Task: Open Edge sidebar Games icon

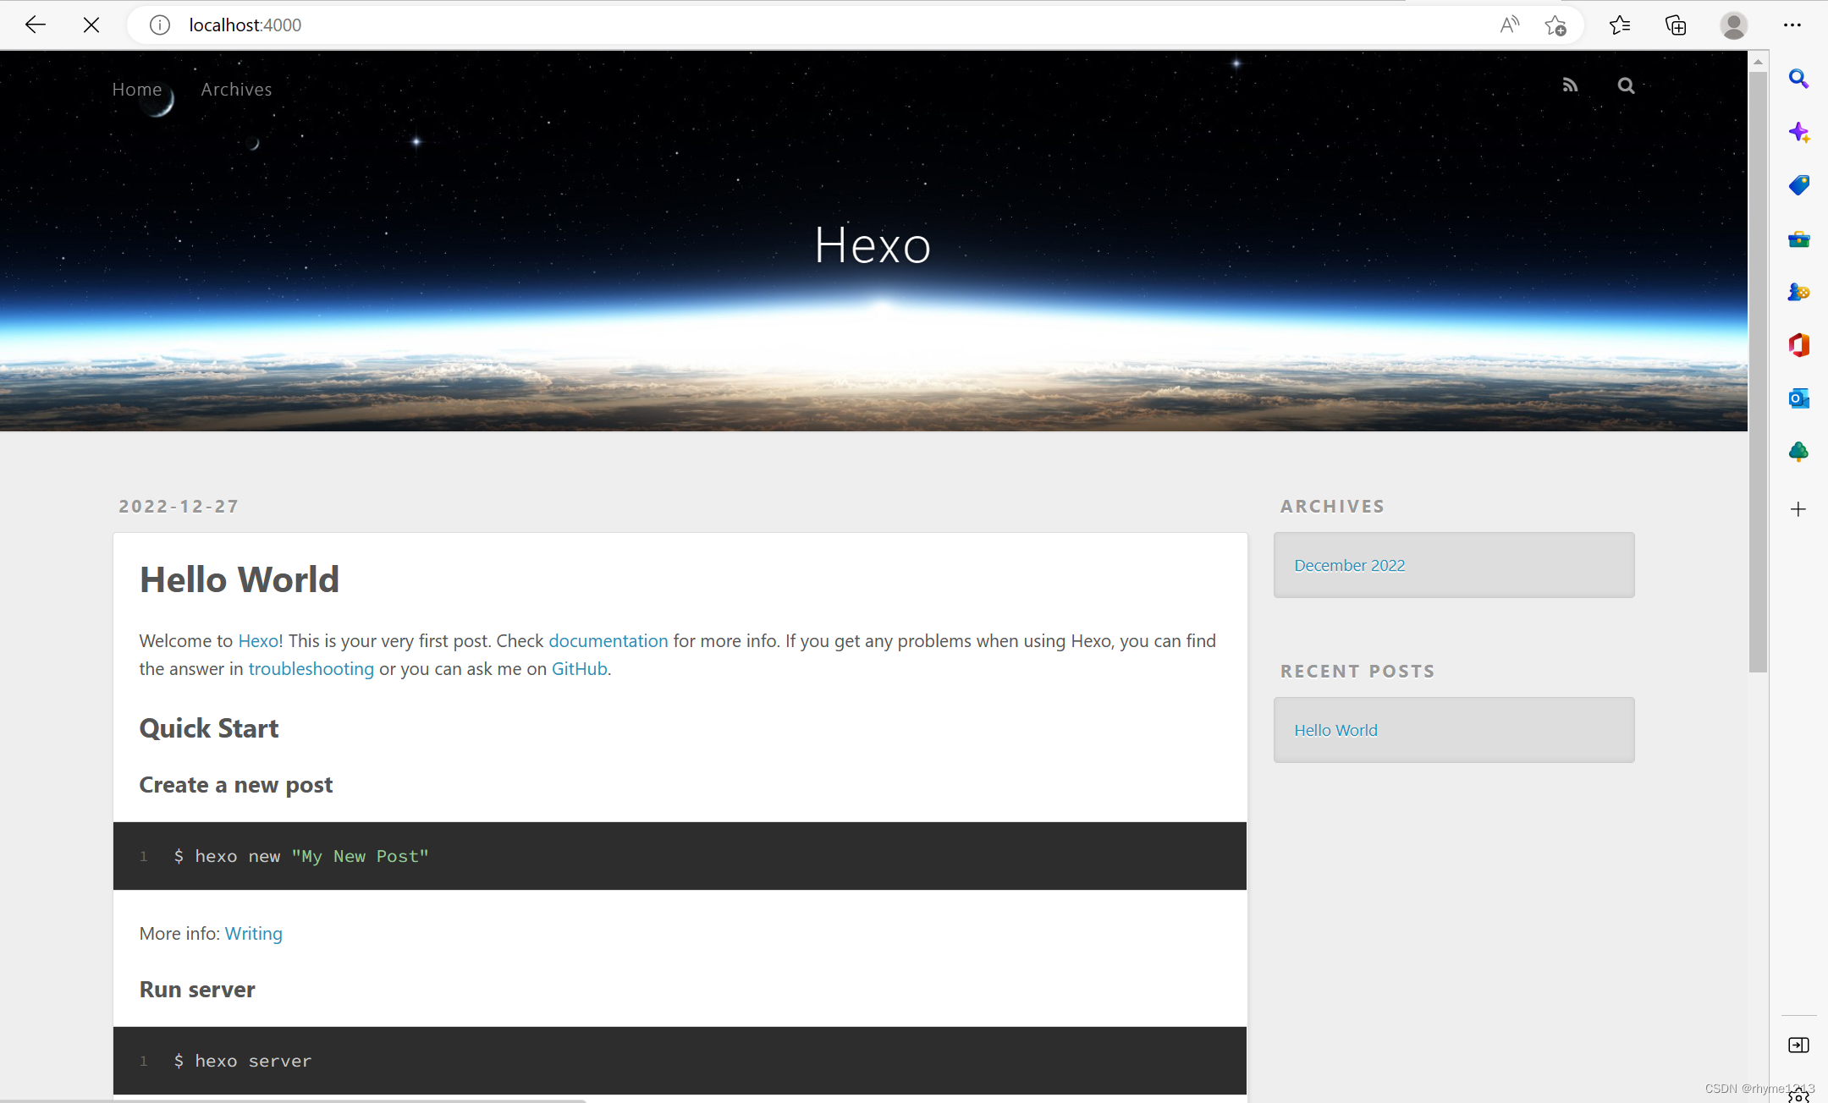Action: coord(1798,292)
